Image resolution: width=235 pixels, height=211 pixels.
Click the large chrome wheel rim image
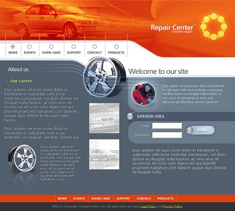[x=104, y=77]
